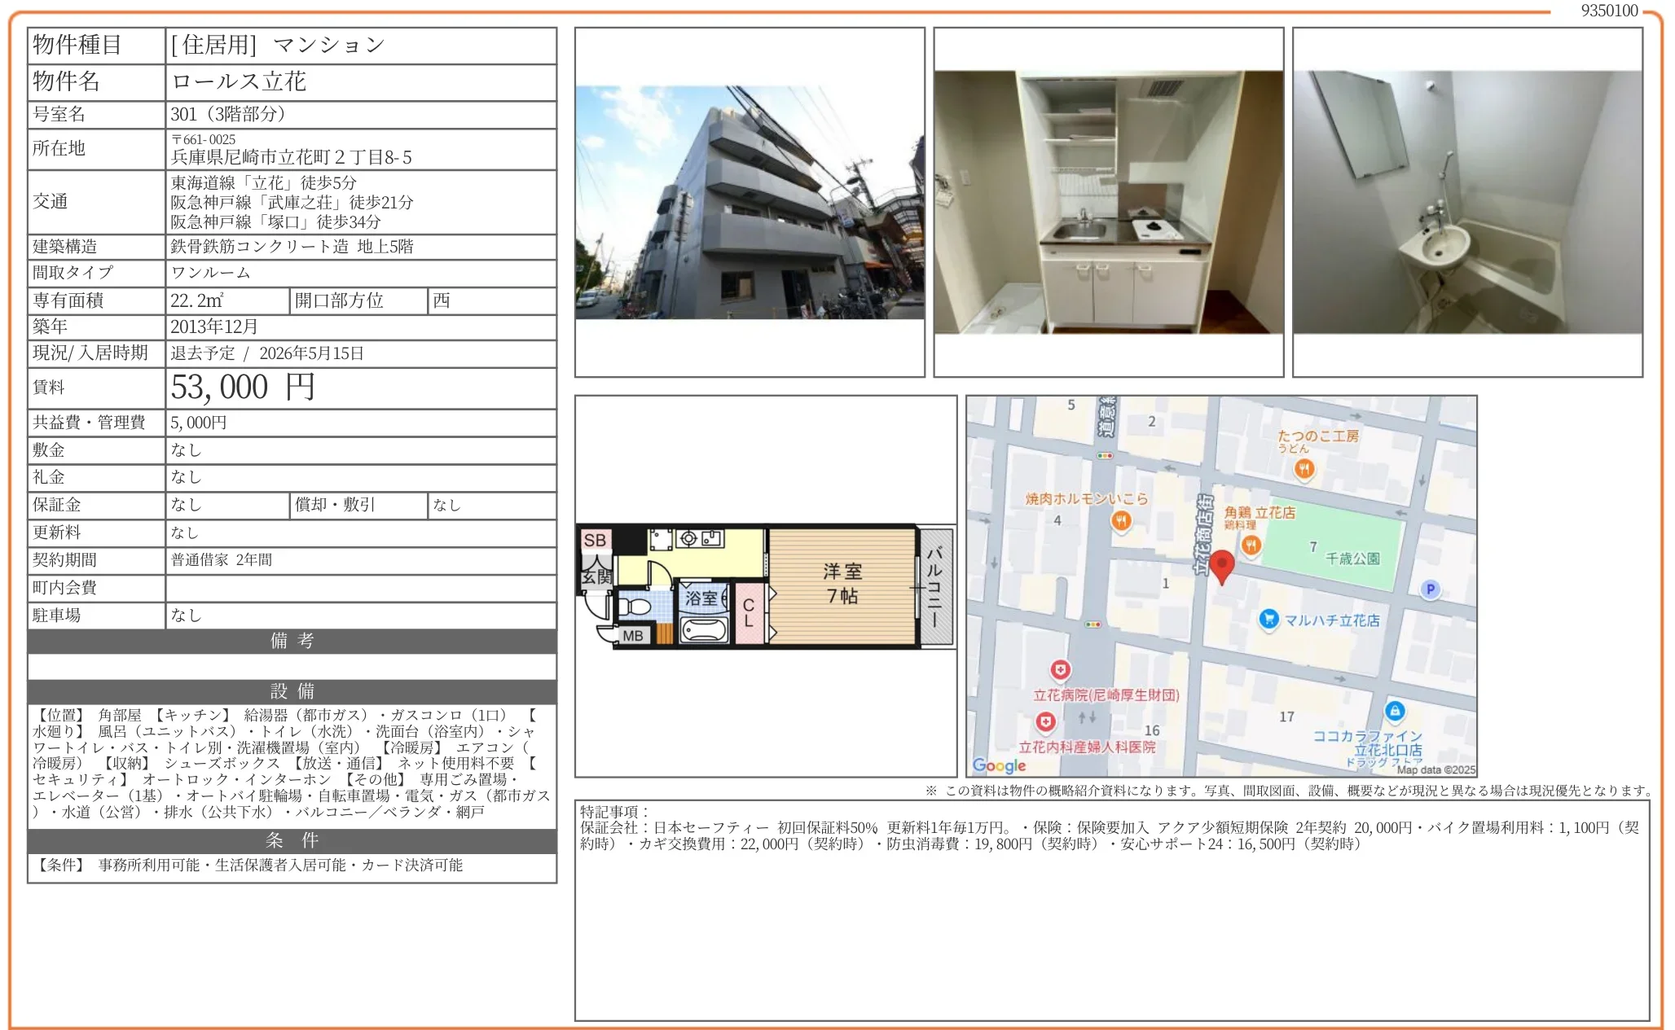The width and height of the screenshot is (1675, 1030).
Task: Open the kitchen photo thumbnail
Action: point(1108,202)
